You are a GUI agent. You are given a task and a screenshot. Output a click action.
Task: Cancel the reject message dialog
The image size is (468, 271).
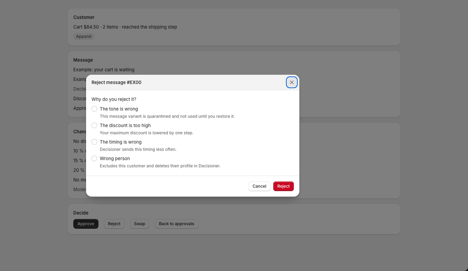(259, 186)
